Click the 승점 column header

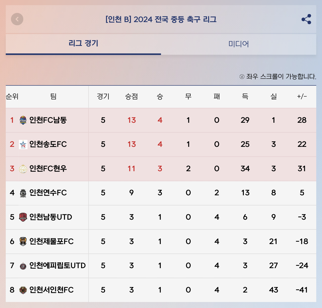[131, 97]
